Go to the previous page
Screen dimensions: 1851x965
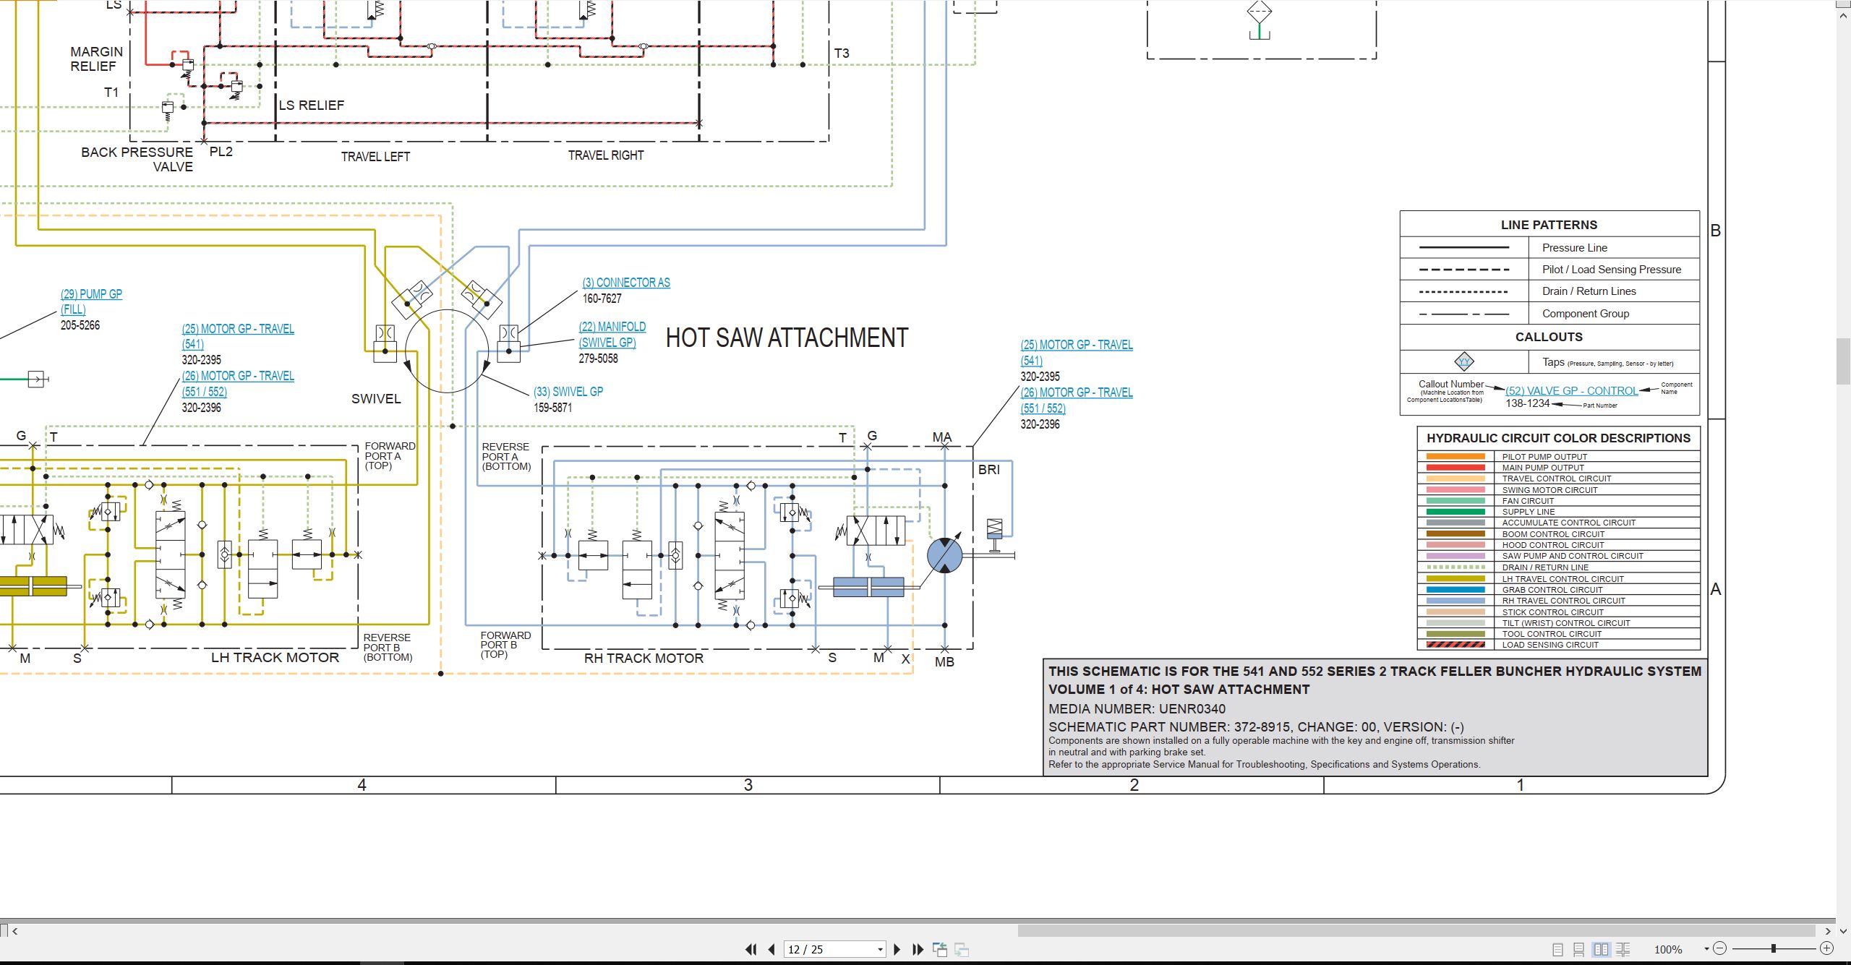772,949
